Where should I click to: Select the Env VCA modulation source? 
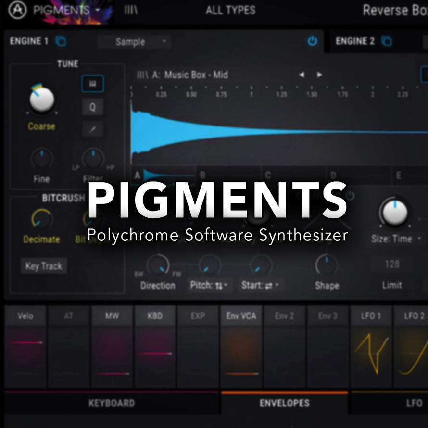[x=241, y=316]
